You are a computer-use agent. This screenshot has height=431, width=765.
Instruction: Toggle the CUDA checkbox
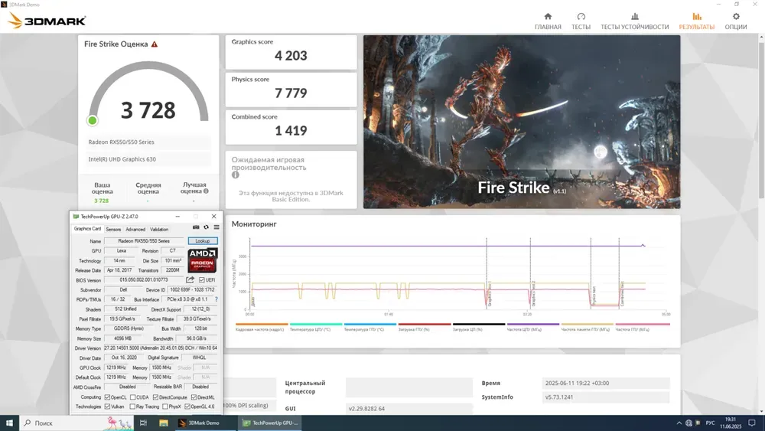(134, 397)
